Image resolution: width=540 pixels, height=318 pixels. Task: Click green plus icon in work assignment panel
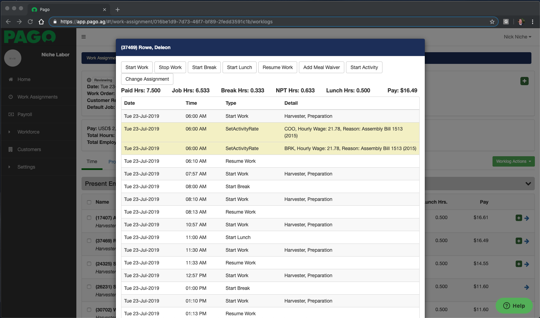525,81
